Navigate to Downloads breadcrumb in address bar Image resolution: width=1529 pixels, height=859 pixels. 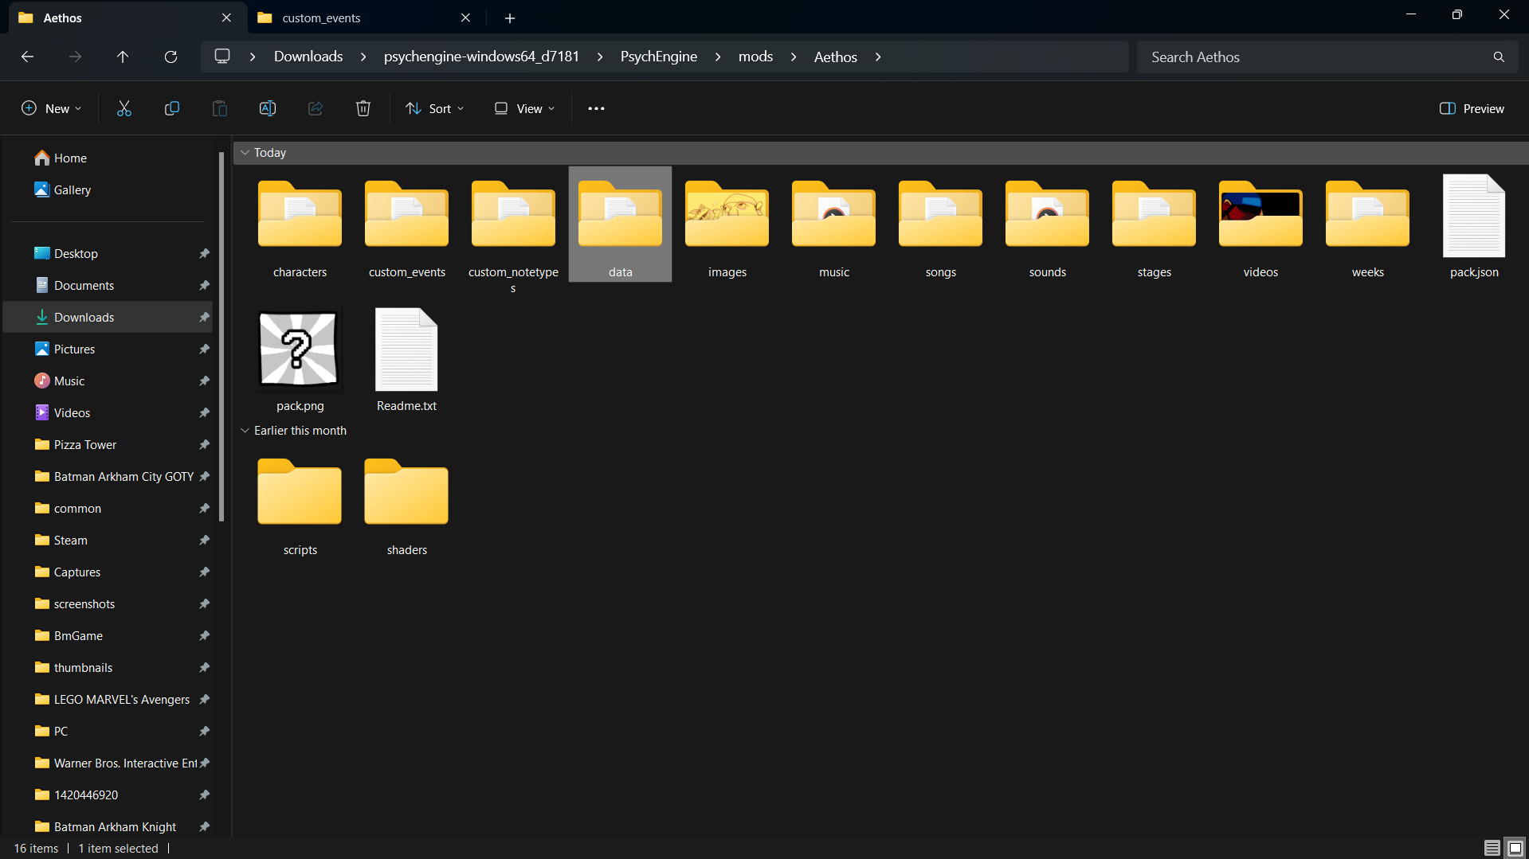(308, 57)
